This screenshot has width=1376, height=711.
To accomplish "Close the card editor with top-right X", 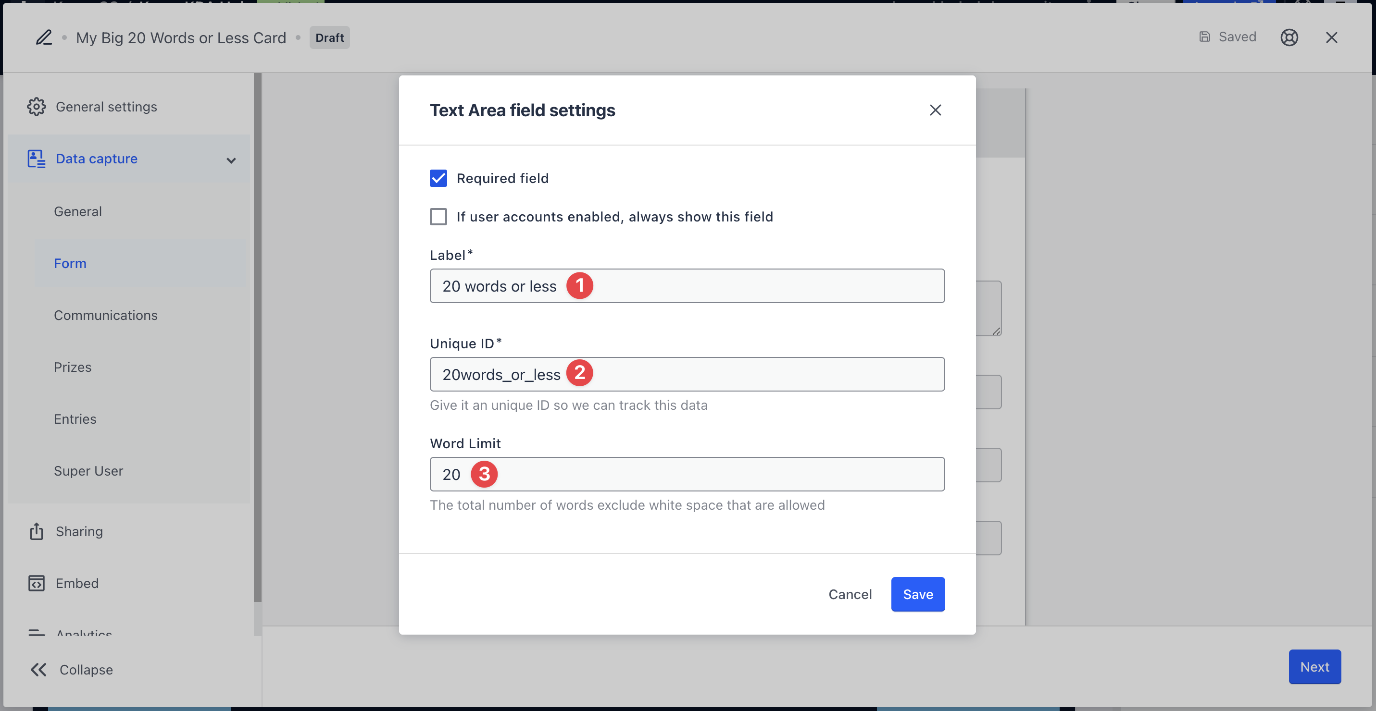I will coord(1331,37).
